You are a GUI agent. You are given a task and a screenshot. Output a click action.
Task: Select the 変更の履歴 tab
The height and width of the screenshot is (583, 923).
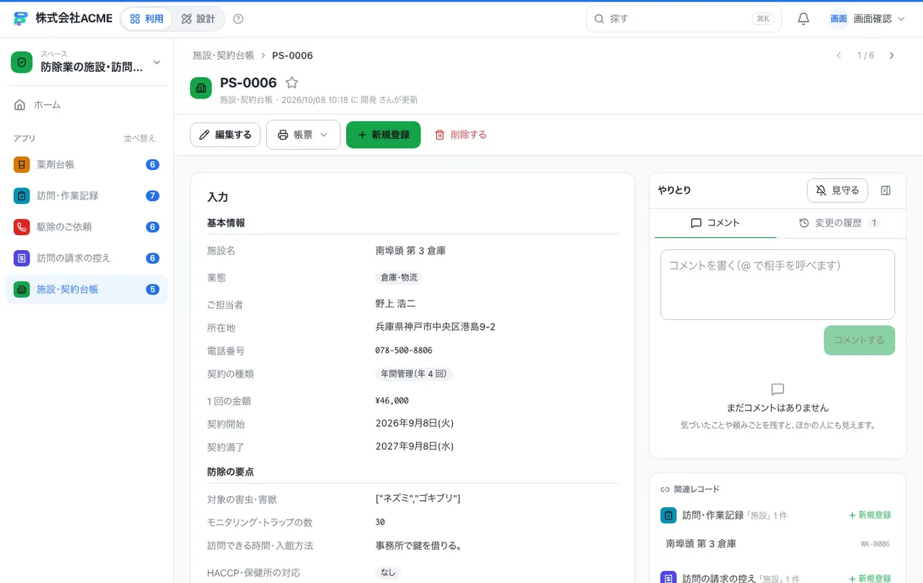point(839,223)
